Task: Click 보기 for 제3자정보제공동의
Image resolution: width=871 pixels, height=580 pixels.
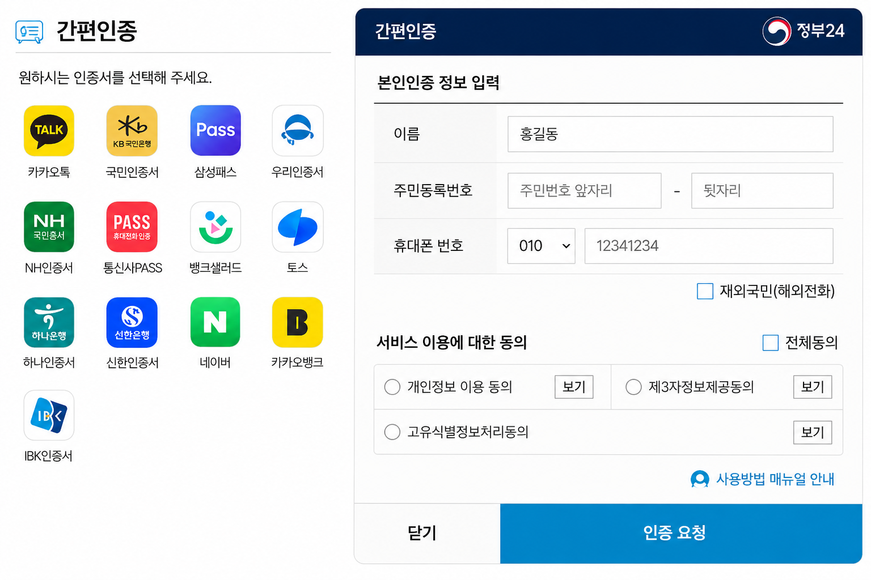Action: [x=813, y=387]
